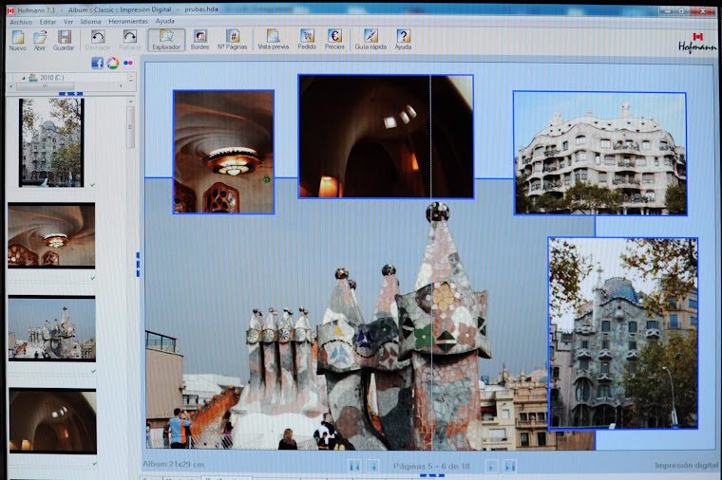Open the Nº Páginas tool

[x=233, y=40]
